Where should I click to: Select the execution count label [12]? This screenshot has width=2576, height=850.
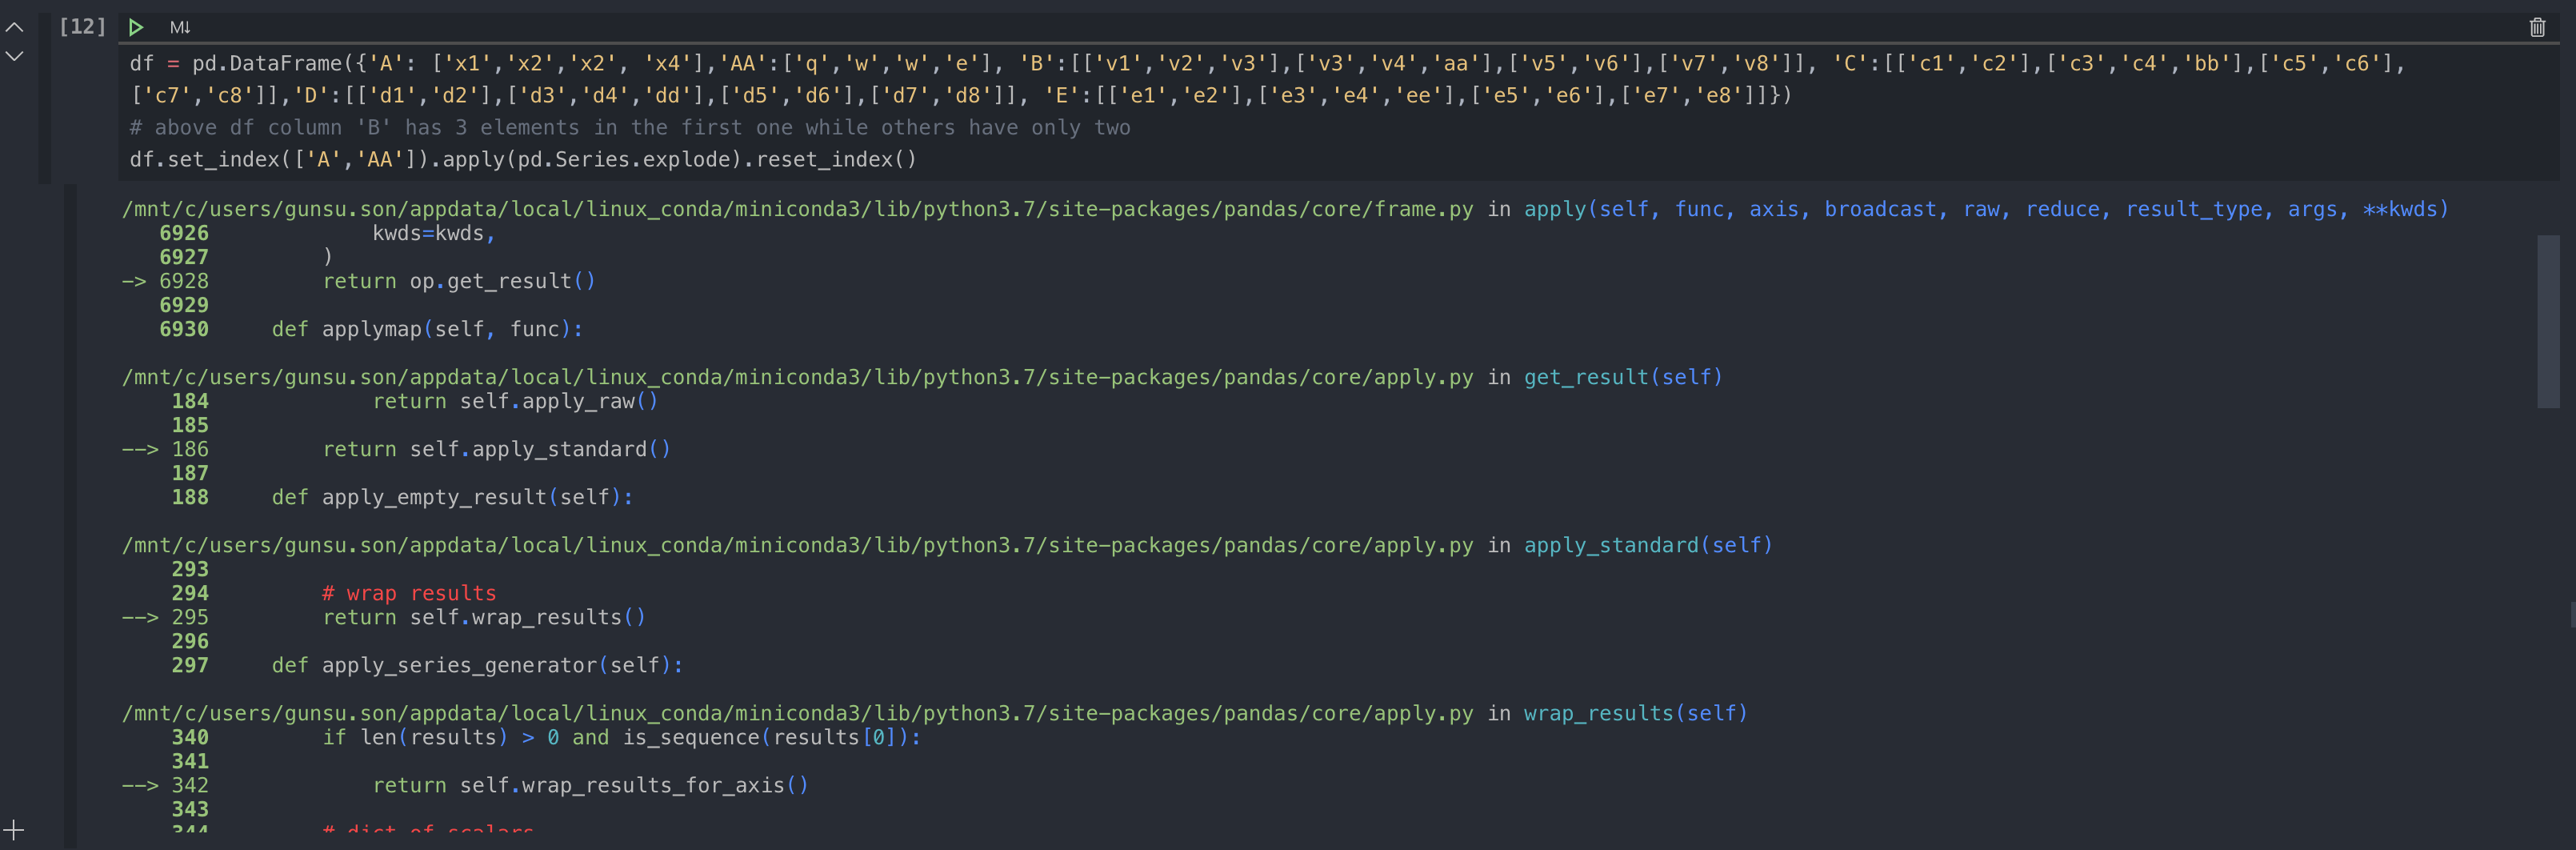point(82,26)
